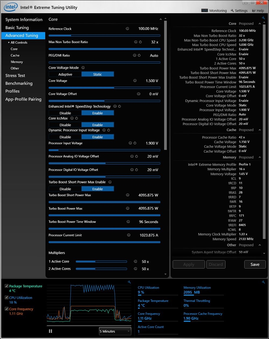Click the power icon beside Max Non Turbo Boost Ratio

point(140,42)
